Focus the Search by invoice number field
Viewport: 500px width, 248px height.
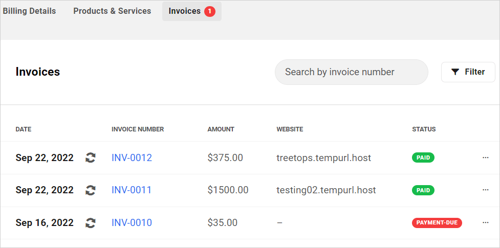[x=351, y=72]
